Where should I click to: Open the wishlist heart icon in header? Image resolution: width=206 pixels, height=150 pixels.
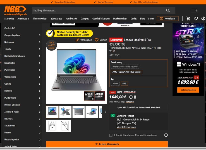(196, 18)
